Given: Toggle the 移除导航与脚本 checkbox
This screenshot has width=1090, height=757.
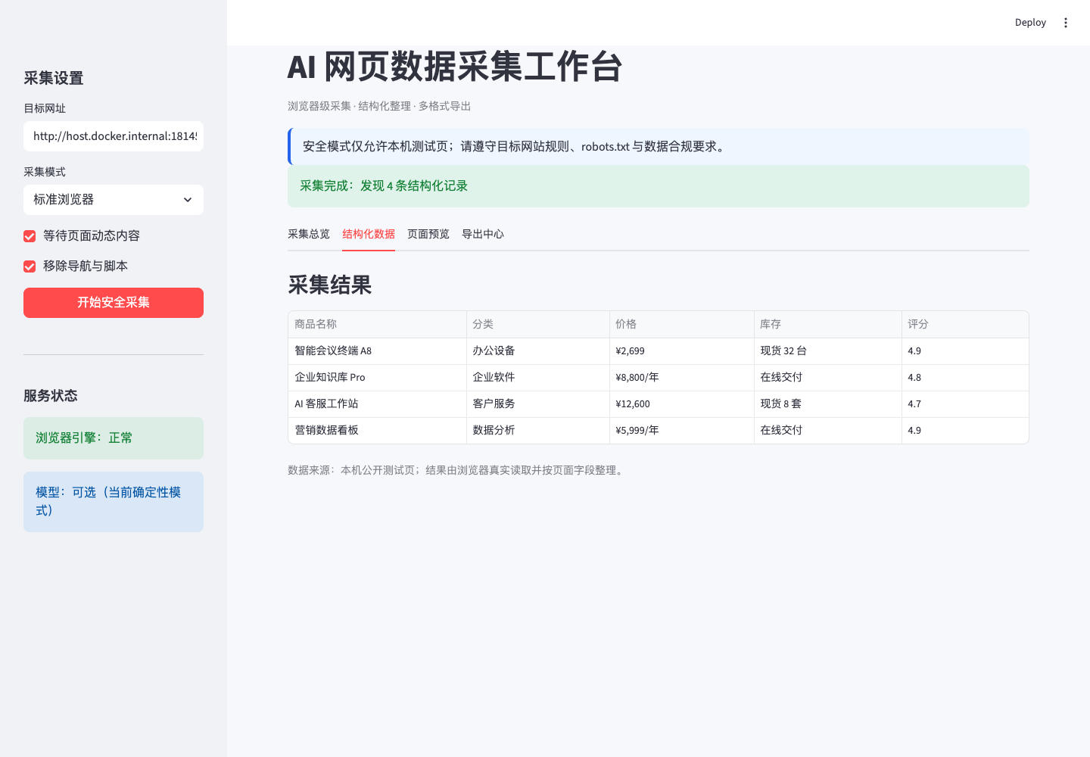Looking at the screenshot, I should (x=30, y=266).
